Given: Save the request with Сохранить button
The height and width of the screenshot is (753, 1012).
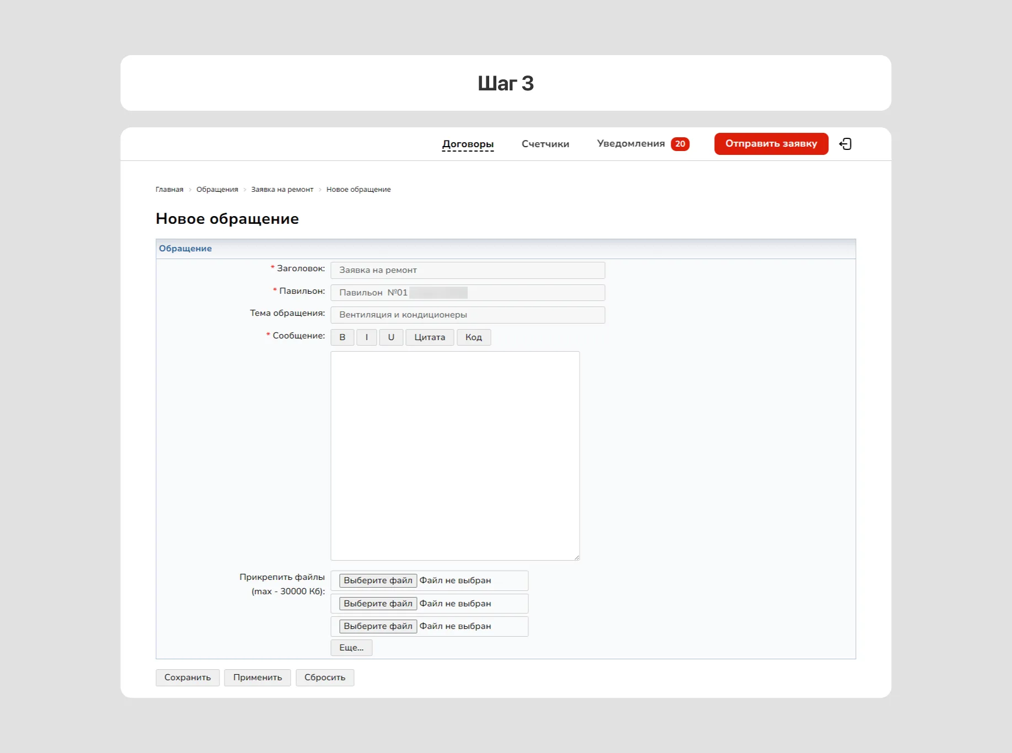Looking at the screenshot, I should [188, 677].
